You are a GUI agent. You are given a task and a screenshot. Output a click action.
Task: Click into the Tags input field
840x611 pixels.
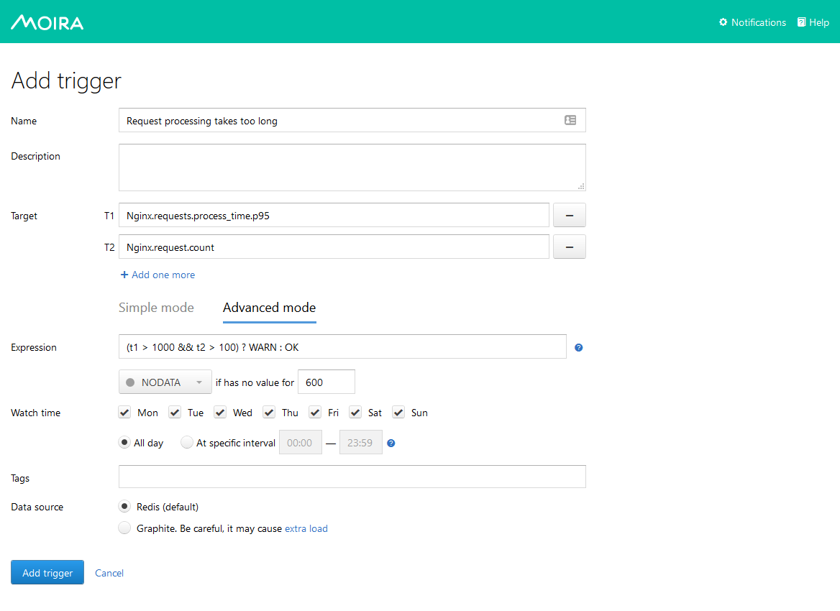click(352, 477)
